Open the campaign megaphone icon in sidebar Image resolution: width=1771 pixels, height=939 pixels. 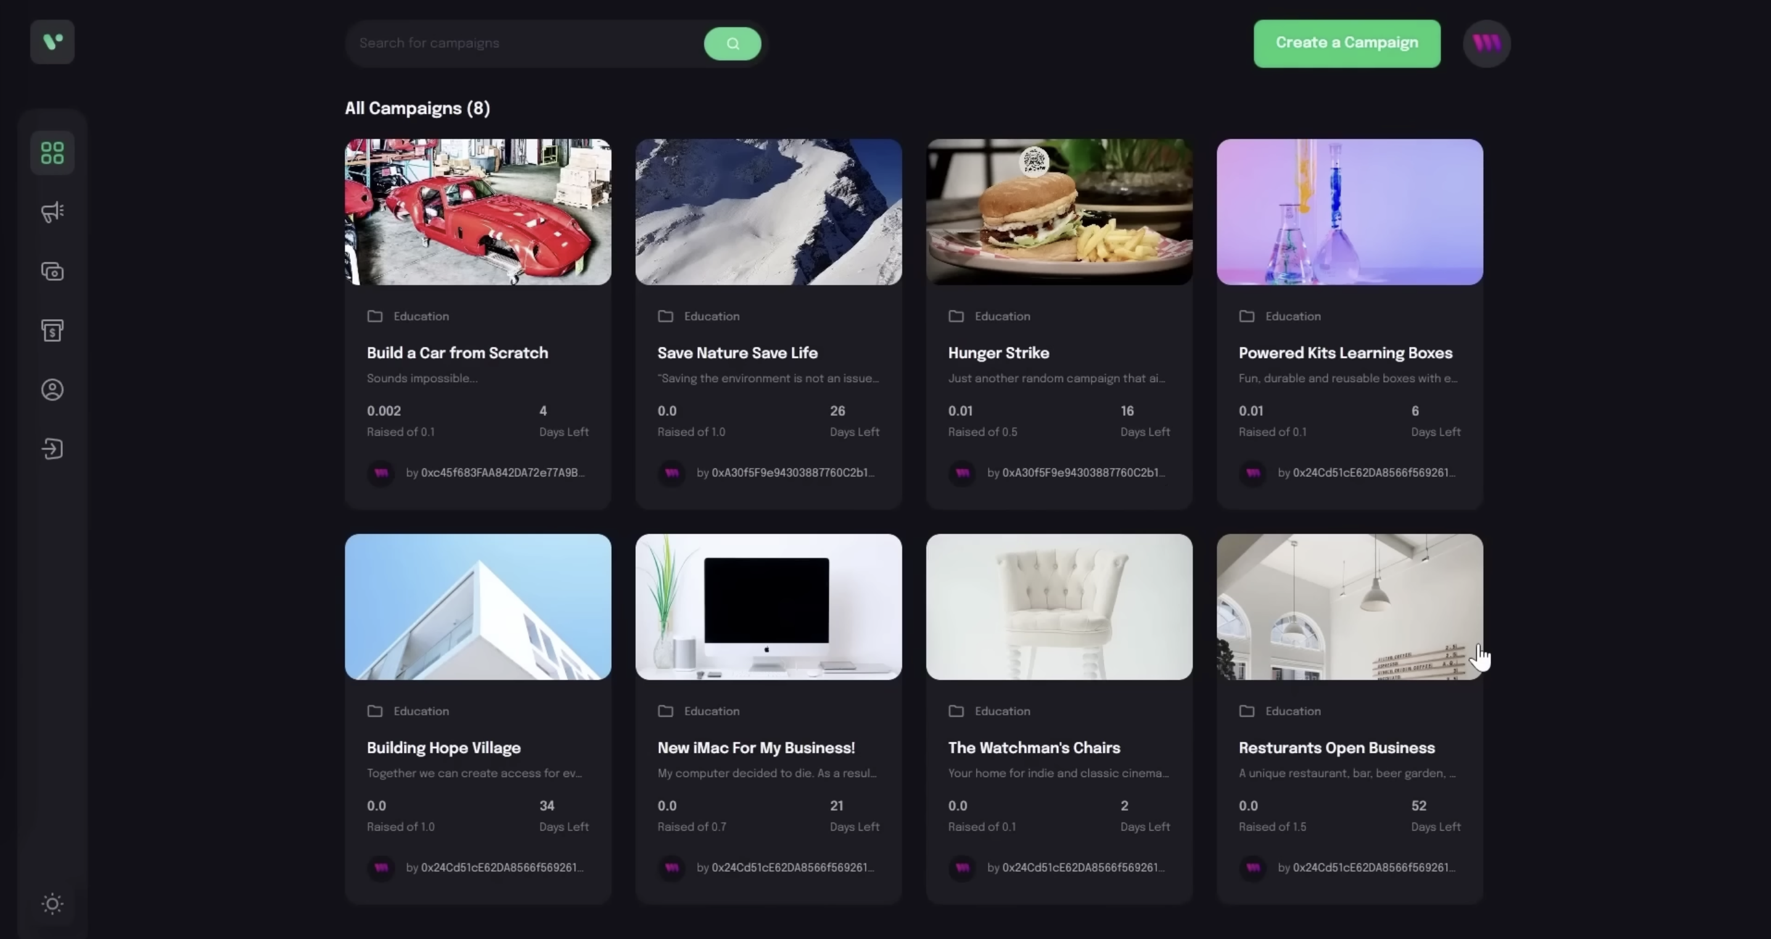coord(52,212)
